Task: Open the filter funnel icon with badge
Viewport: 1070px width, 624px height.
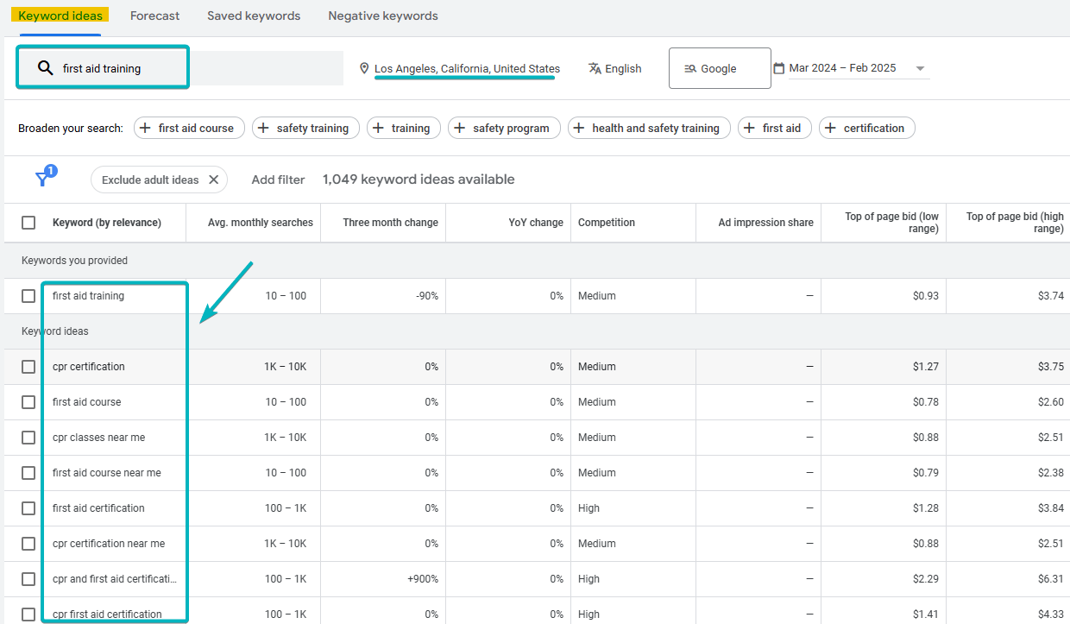Action: pyautogui.click(x=42, y=177)
